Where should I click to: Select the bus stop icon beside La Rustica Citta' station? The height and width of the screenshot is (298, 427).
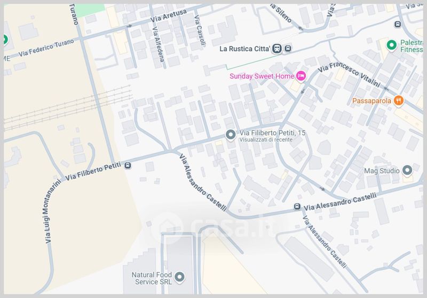(288, 49)
